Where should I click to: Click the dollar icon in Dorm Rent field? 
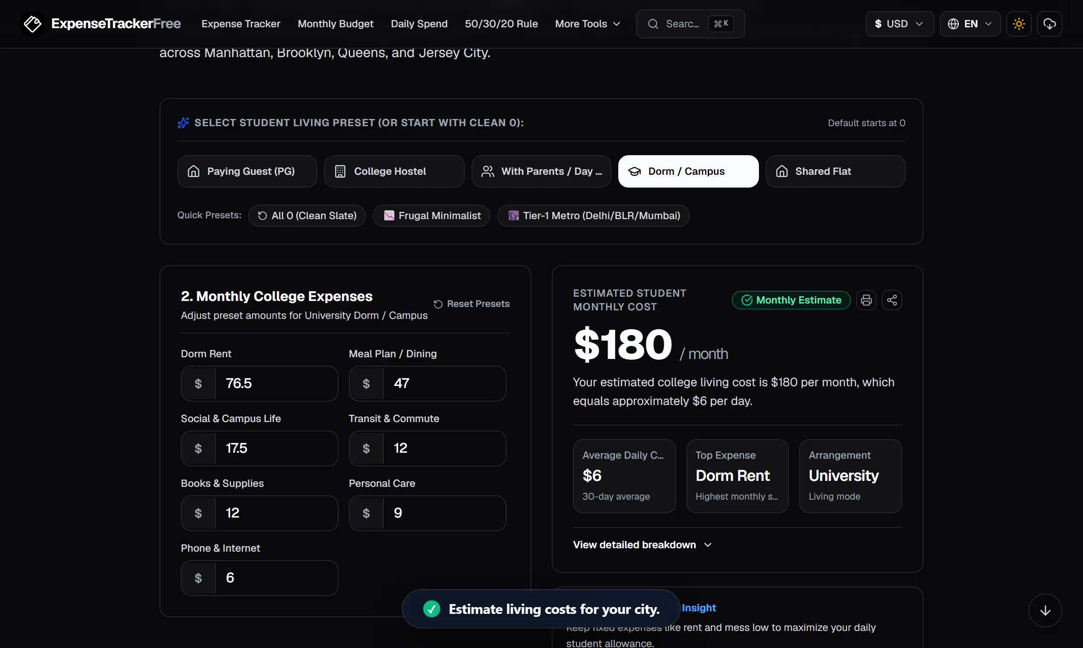click(198, 383)
